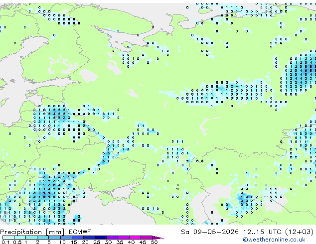Screen dimensions: 316x244
Task: Click the 20–25 mm legend color swatch
Action: (89, 238)
